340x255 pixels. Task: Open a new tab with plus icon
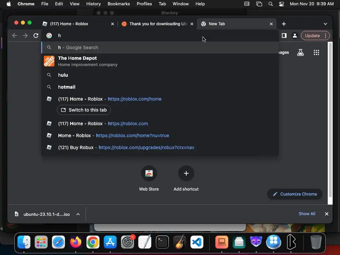pos(284,24)
